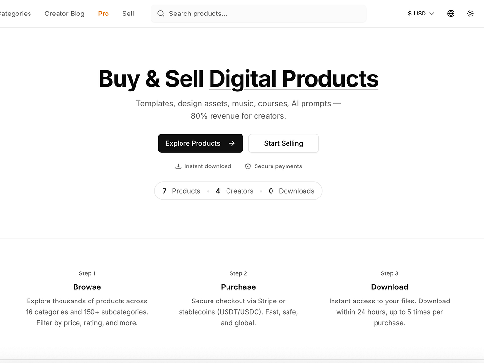This screenshot has width=484, height=363.
Task: Toggle the light/dark theme sun icon
Action: pyautogui.click(x=470, y=14)
